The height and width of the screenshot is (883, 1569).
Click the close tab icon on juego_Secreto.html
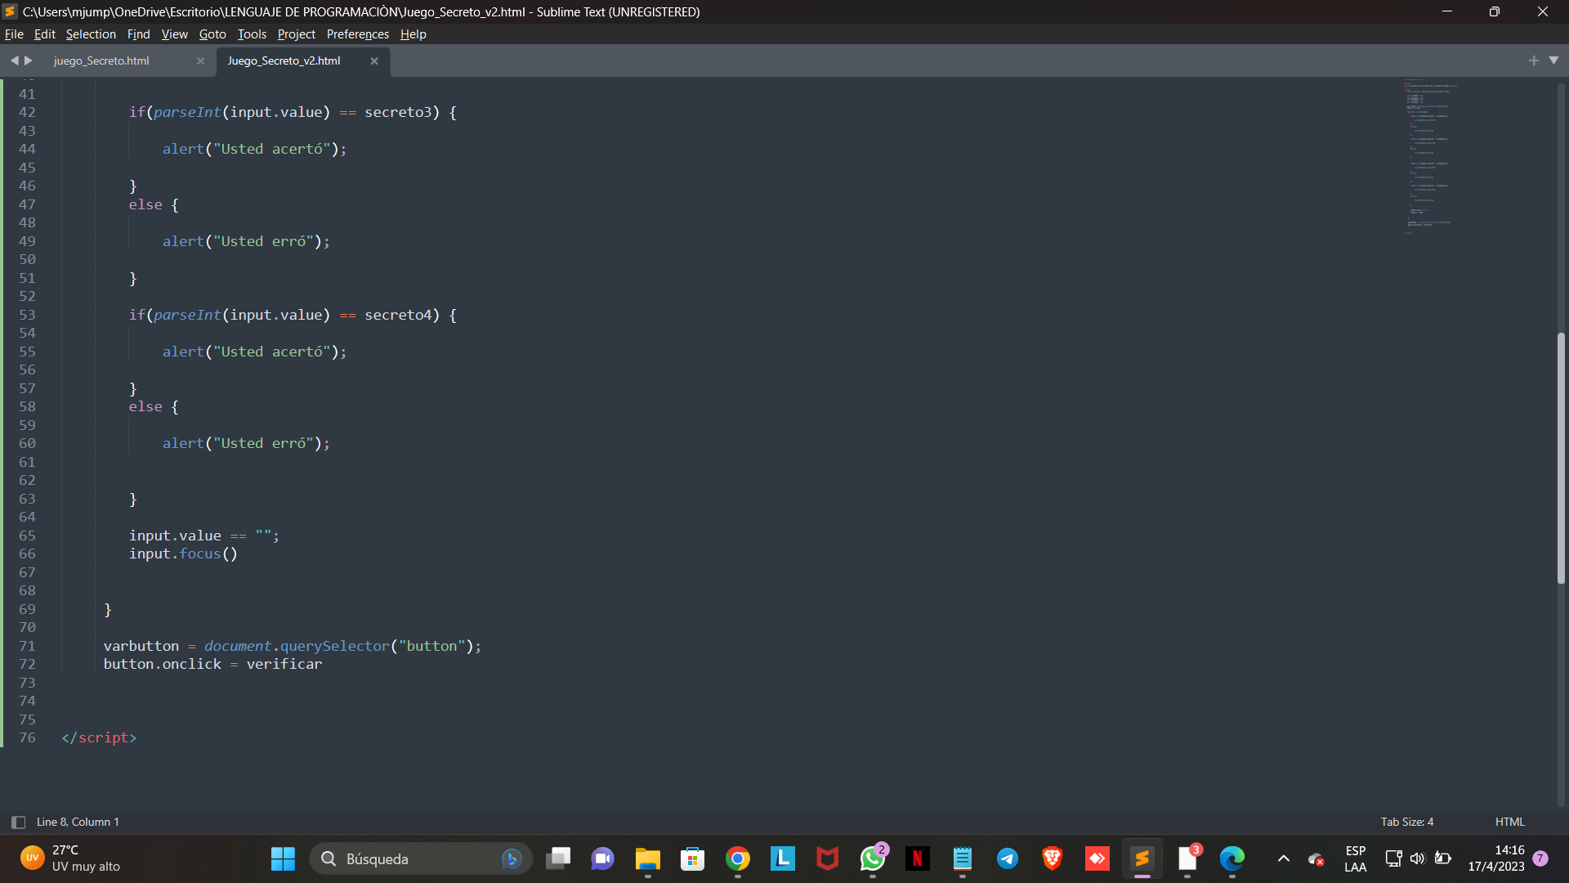pyautogui.click(x=200, y=61)
